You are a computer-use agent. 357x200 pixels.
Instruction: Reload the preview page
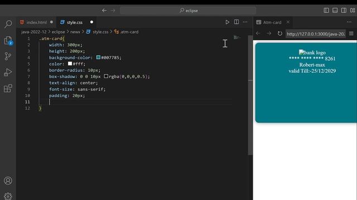280,33
